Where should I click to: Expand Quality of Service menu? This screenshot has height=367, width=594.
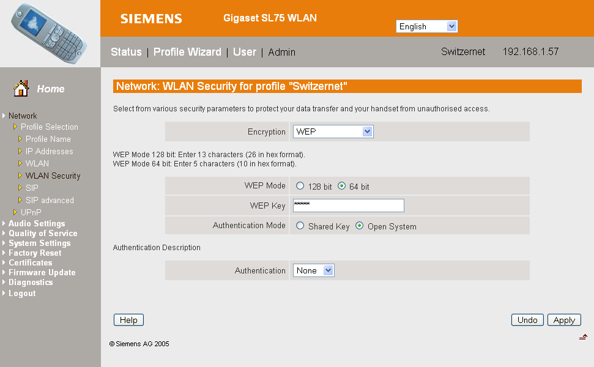43,233
